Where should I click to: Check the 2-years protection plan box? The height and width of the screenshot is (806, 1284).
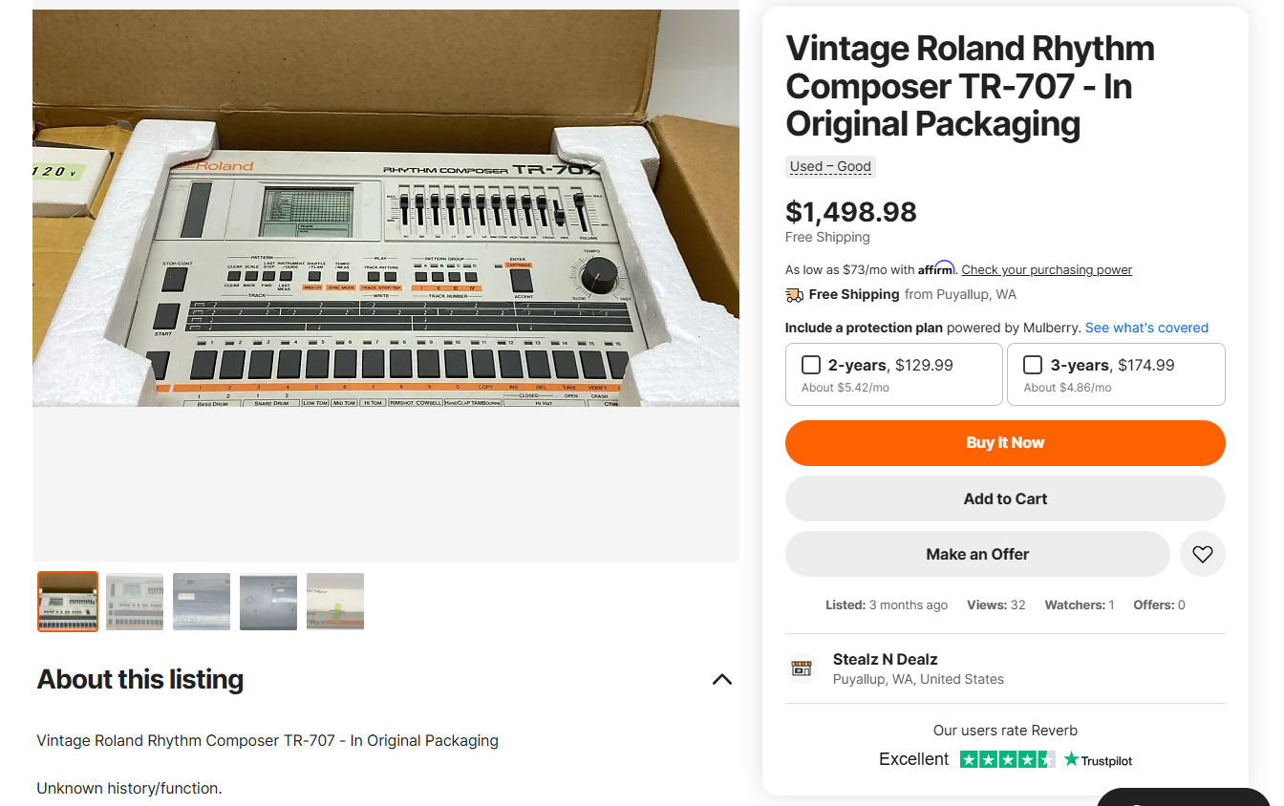pos(811,365)
